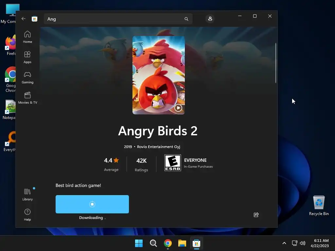Select the Firefox desktop shortcut
Screen dimensions: 335x251
tap(9, 45)
